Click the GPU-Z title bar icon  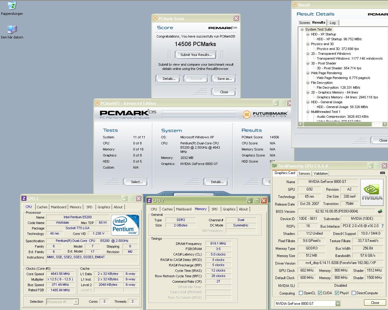click(275, 166)
